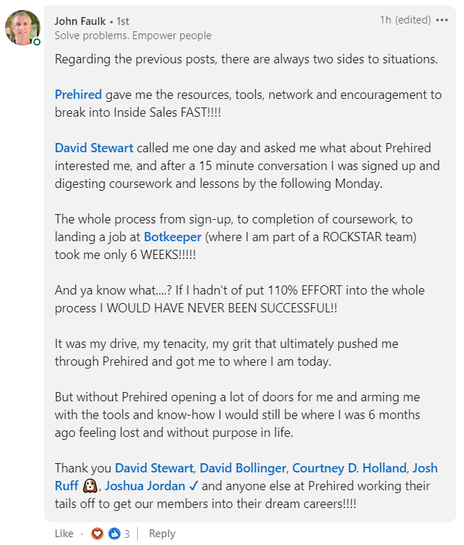
Task: Click John Faulk's profile photo
Action: [23, 28]
